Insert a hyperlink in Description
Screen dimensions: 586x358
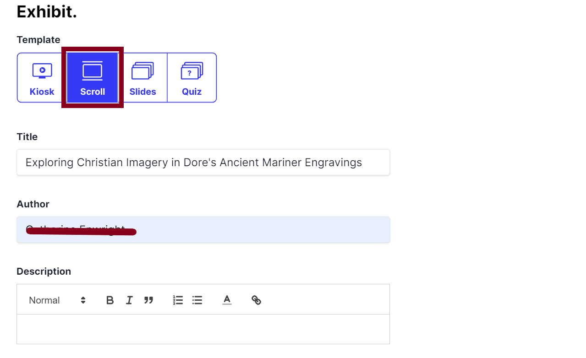point(256,300)
